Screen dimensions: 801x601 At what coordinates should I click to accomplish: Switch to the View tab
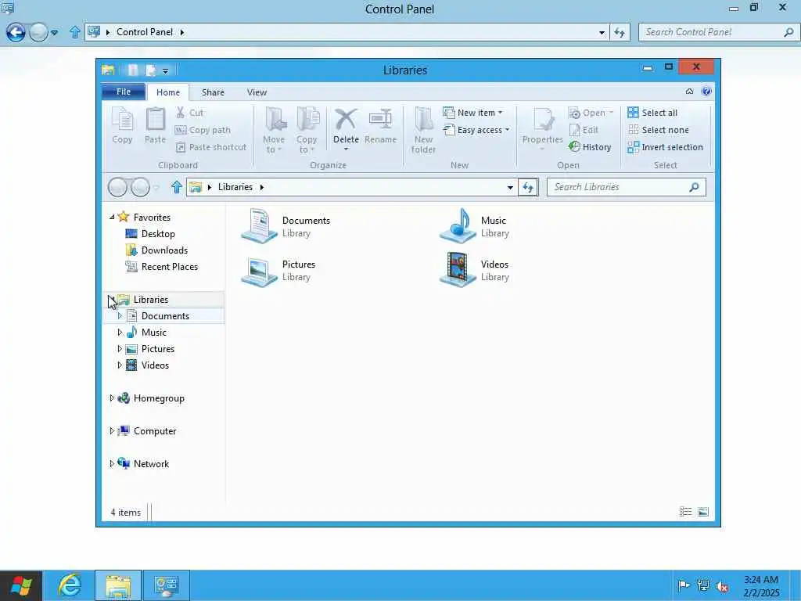tap(257, 92)
